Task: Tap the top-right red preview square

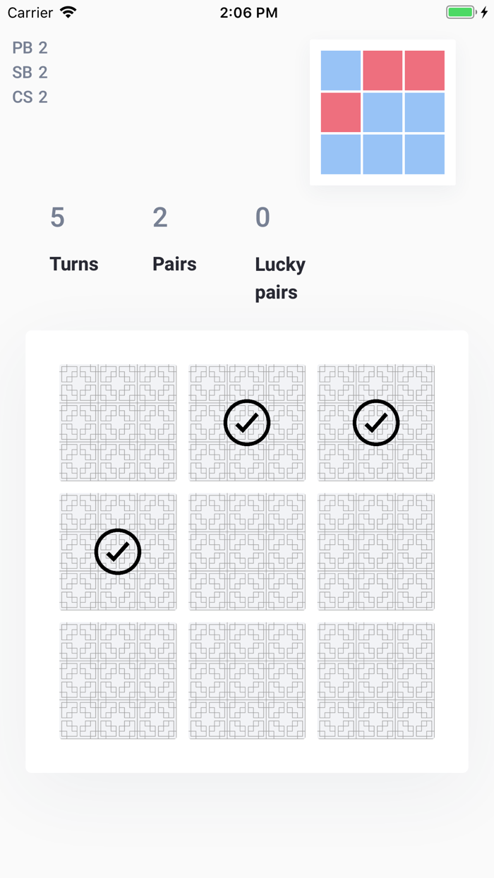Action: click(x=425, y=71)
